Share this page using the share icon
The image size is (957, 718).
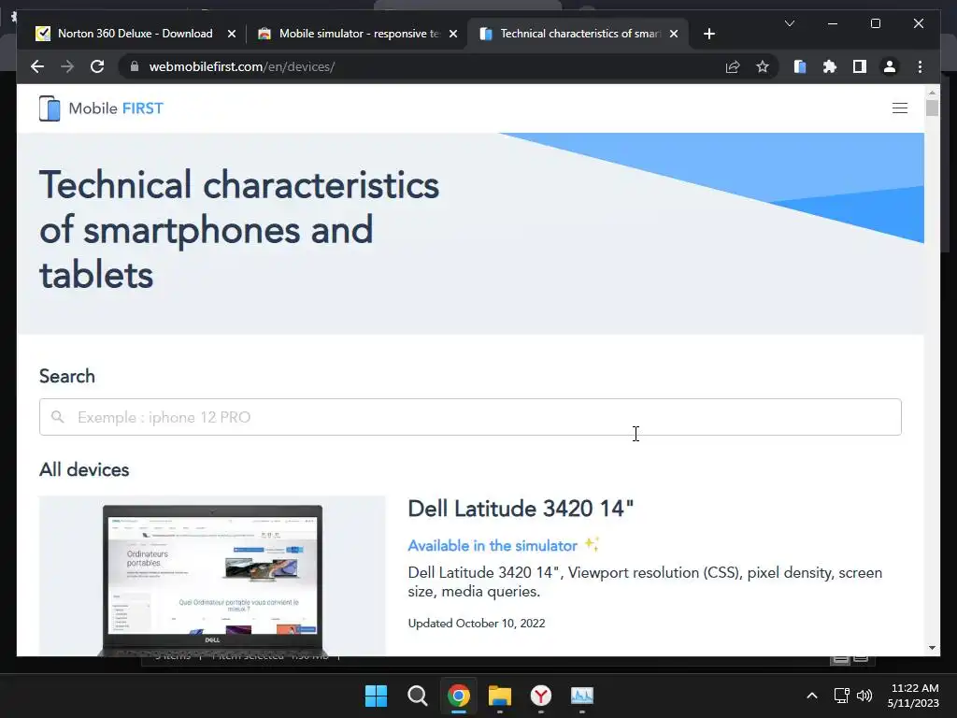point(733,66)
